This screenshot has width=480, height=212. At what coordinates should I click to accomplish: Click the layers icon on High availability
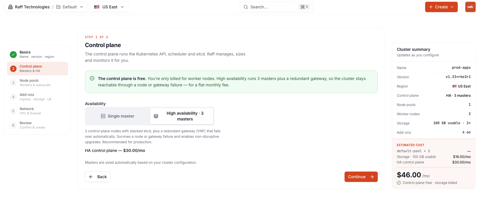pos(156,116)
